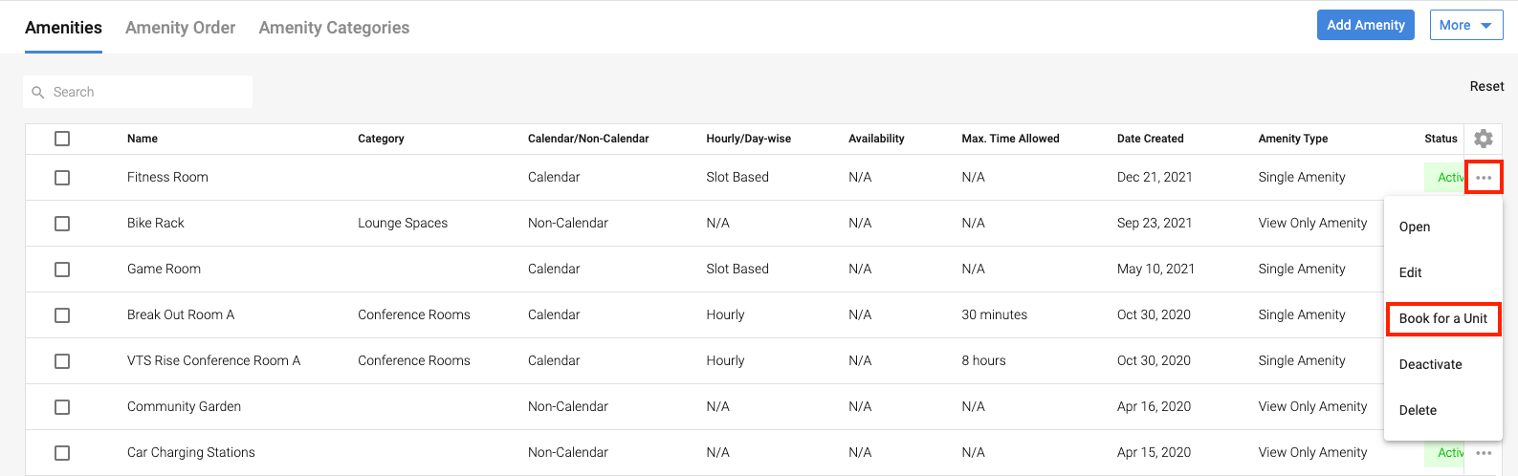Toggle the select-all header checkbox
Image resolution: width=1518 pixels, height=476 pixels.
[62, 139]
